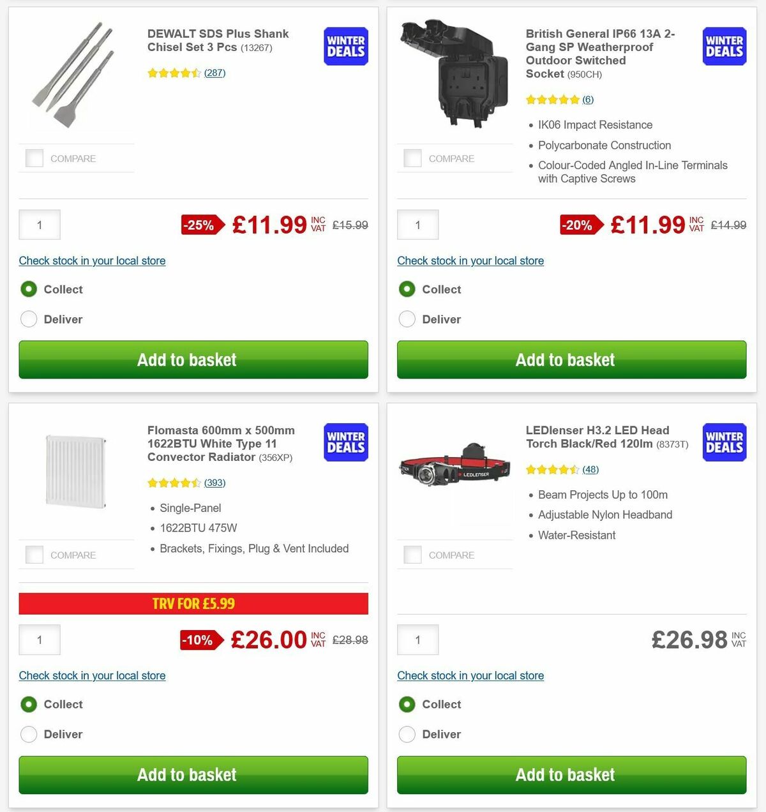
Task: Select Deliver for the LEDlenser head torch
Action: pyautogui.click(x=407, y=734)
